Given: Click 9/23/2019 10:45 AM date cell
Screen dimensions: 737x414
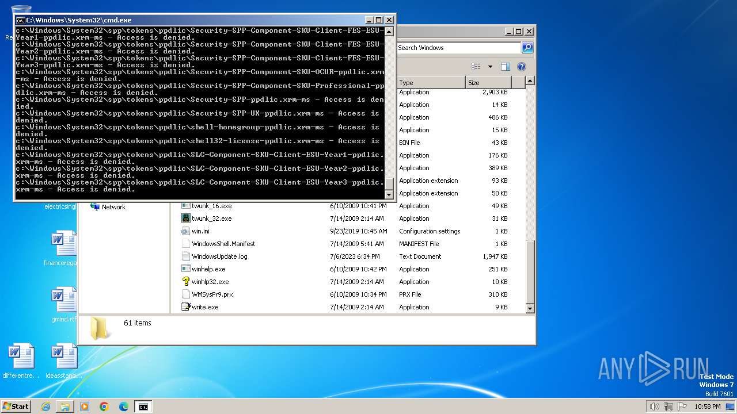Looking at the screenshot, I should pyautogui.click(x=358, y=231).
